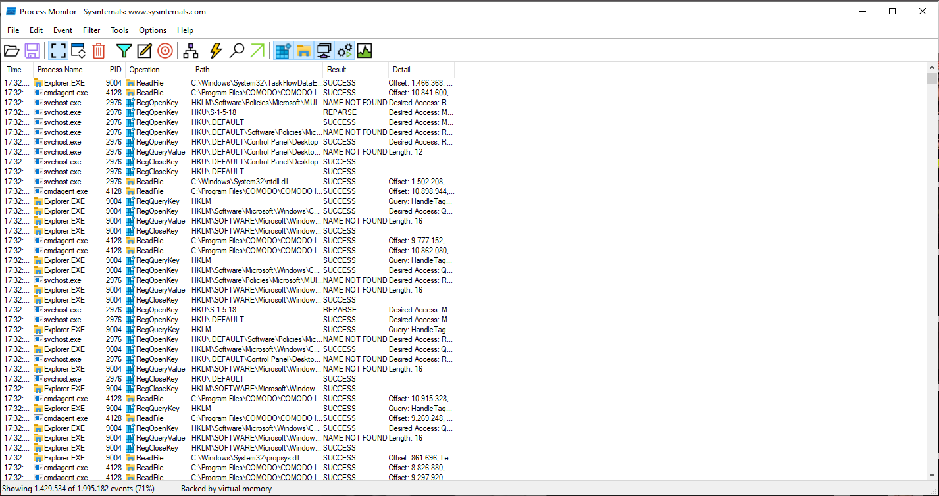Screen dimensions: 939x496
Task: Save the captured events using the Save icon
Action: point(32,51)
